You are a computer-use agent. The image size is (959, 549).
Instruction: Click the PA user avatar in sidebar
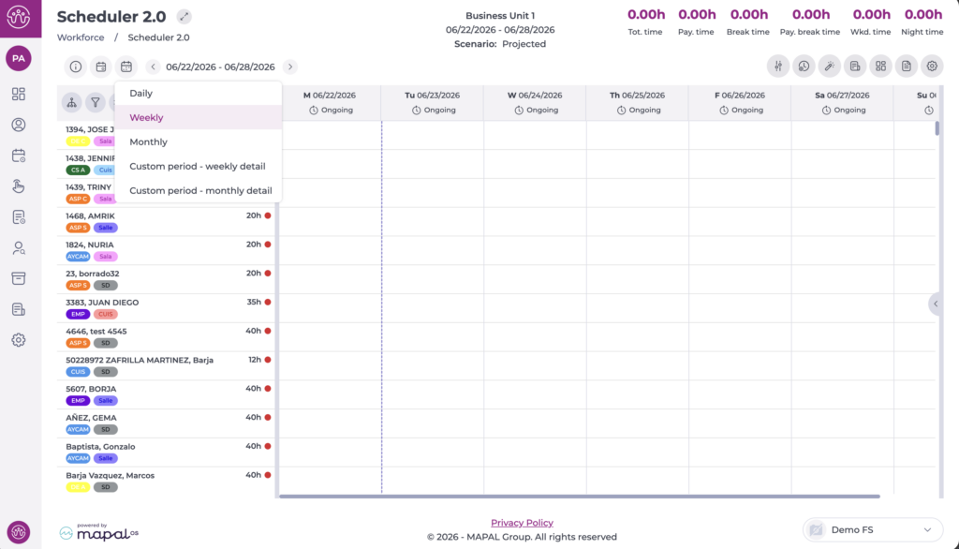(19, 58)
